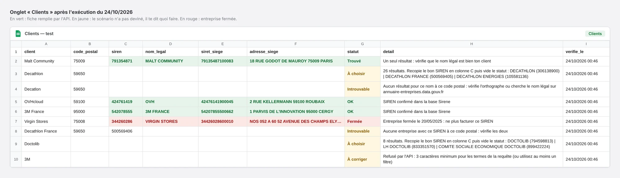
Task: Click 'Introuvable' status in the Decatlon row
Action: [x=362, y=89]
